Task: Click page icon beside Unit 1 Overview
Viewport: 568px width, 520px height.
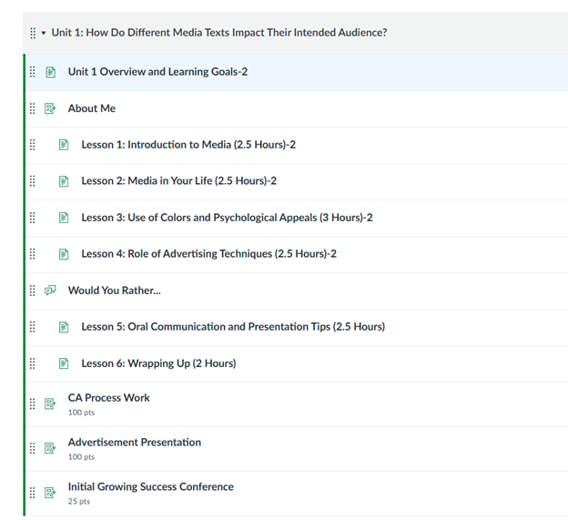Action: pos(50,72)
